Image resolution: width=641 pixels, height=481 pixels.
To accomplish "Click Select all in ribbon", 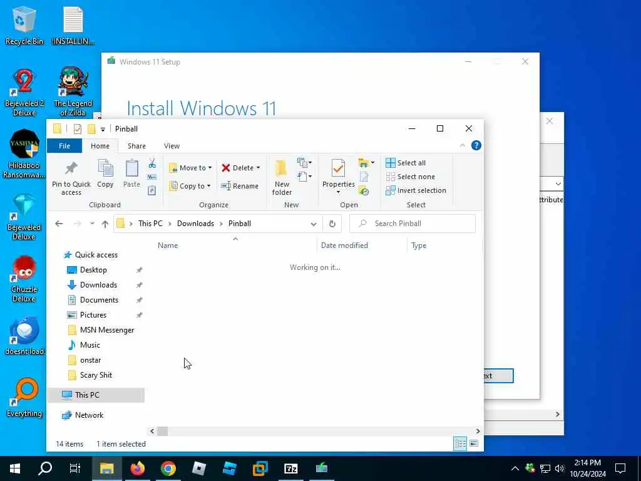I will click(x=406, y=163).
